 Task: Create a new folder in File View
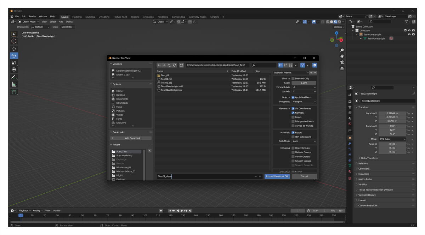182,65
